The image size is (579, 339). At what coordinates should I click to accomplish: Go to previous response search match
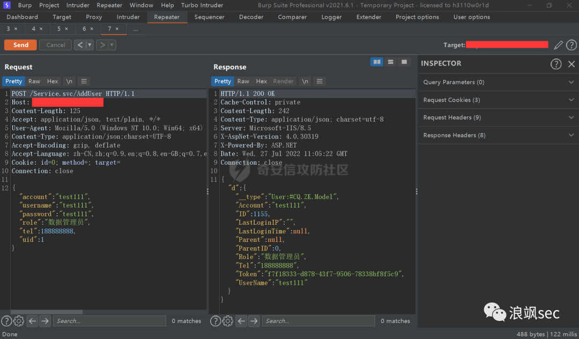[x=241, y=321]
